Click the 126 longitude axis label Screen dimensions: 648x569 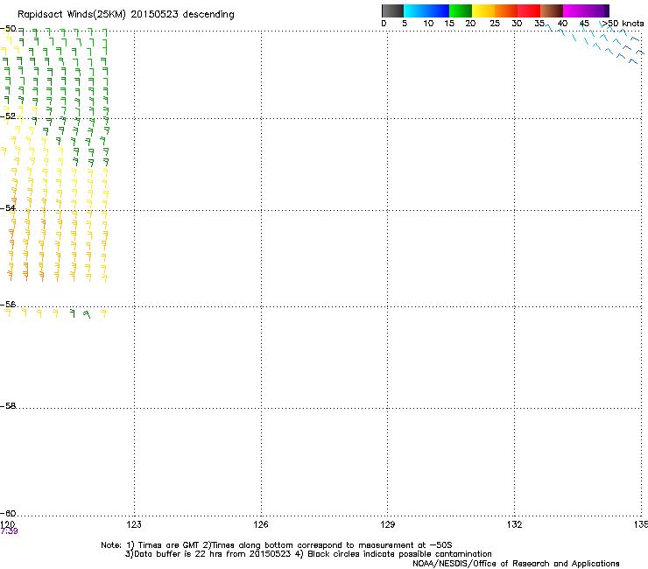(x=261, y=524)
